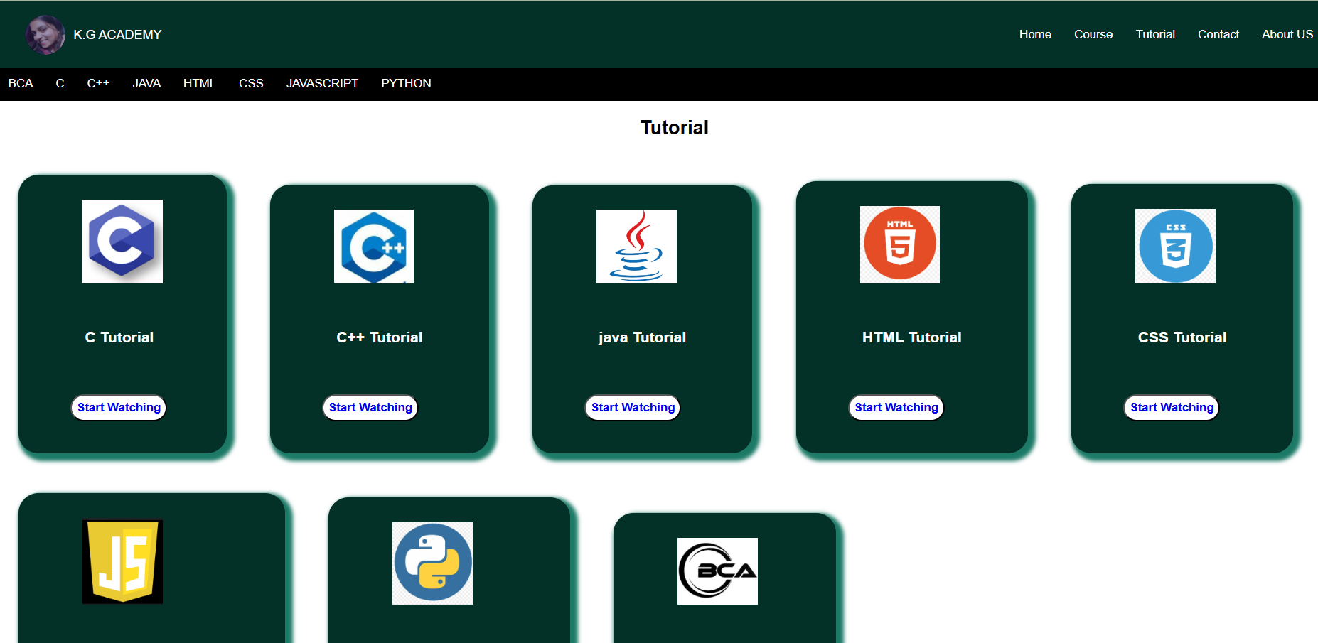Open the Course nav link
This screenshot has height=643, width=1318.
tap(1093, 34)
